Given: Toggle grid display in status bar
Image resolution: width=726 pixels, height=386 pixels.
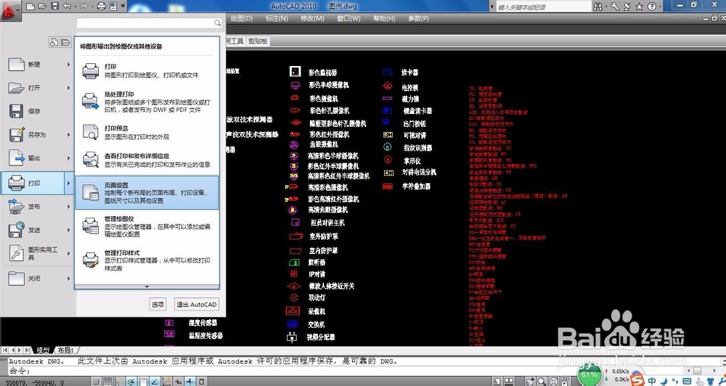Looking at the screenshot, I should coord(107,382).
